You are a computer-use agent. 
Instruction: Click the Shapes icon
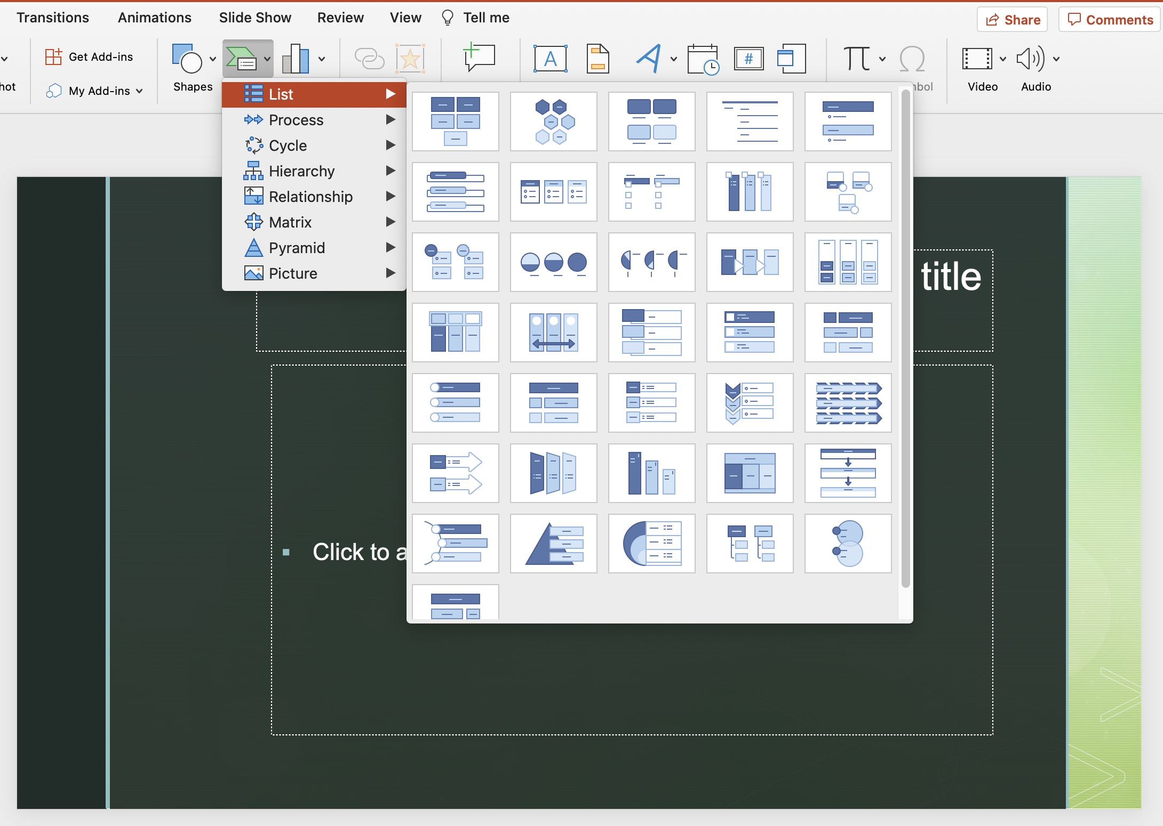(x=187, y=59)
